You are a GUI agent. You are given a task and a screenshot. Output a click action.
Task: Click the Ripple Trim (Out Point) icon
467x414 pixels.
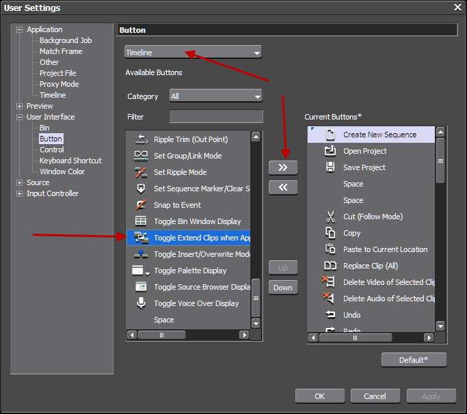coord(141,139)
